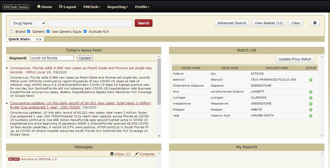
Task: Click the Compose pencil icon
Action: tap(137, 154)
